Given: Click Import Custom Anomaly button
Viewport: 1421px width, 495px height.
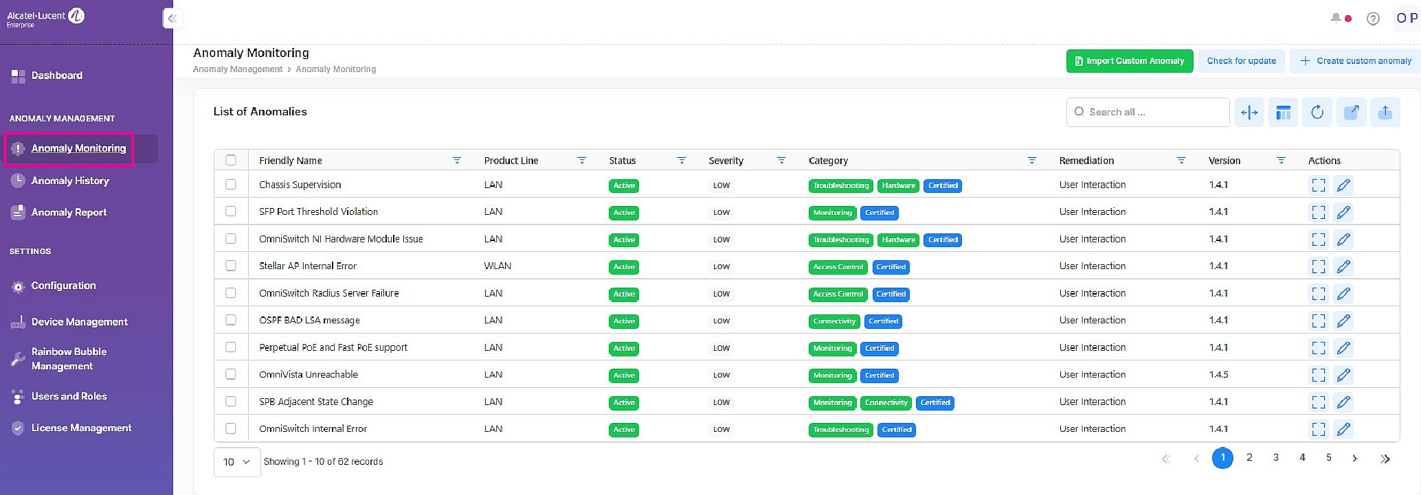Looking at the screenshot, I should [1129, 61].
